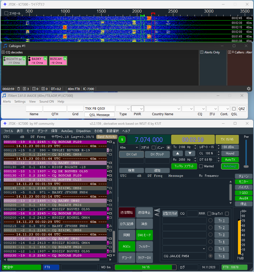Open the Callsigns window settings gear
The height and width of the screenshot is (272, 254).
(x=249, y=89)
